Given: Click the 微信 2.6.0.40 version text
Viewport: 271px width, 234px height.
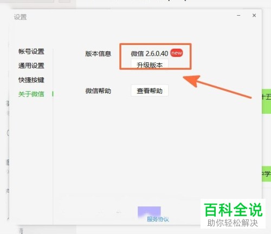Looking at the screenshot, I should [150, 54].
